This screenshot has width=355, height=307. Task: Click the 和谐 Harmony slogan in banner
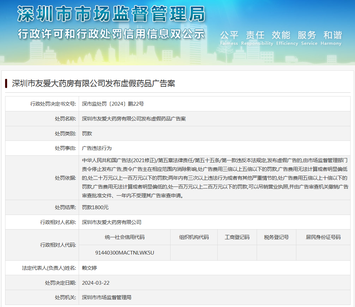coord(331,38)
